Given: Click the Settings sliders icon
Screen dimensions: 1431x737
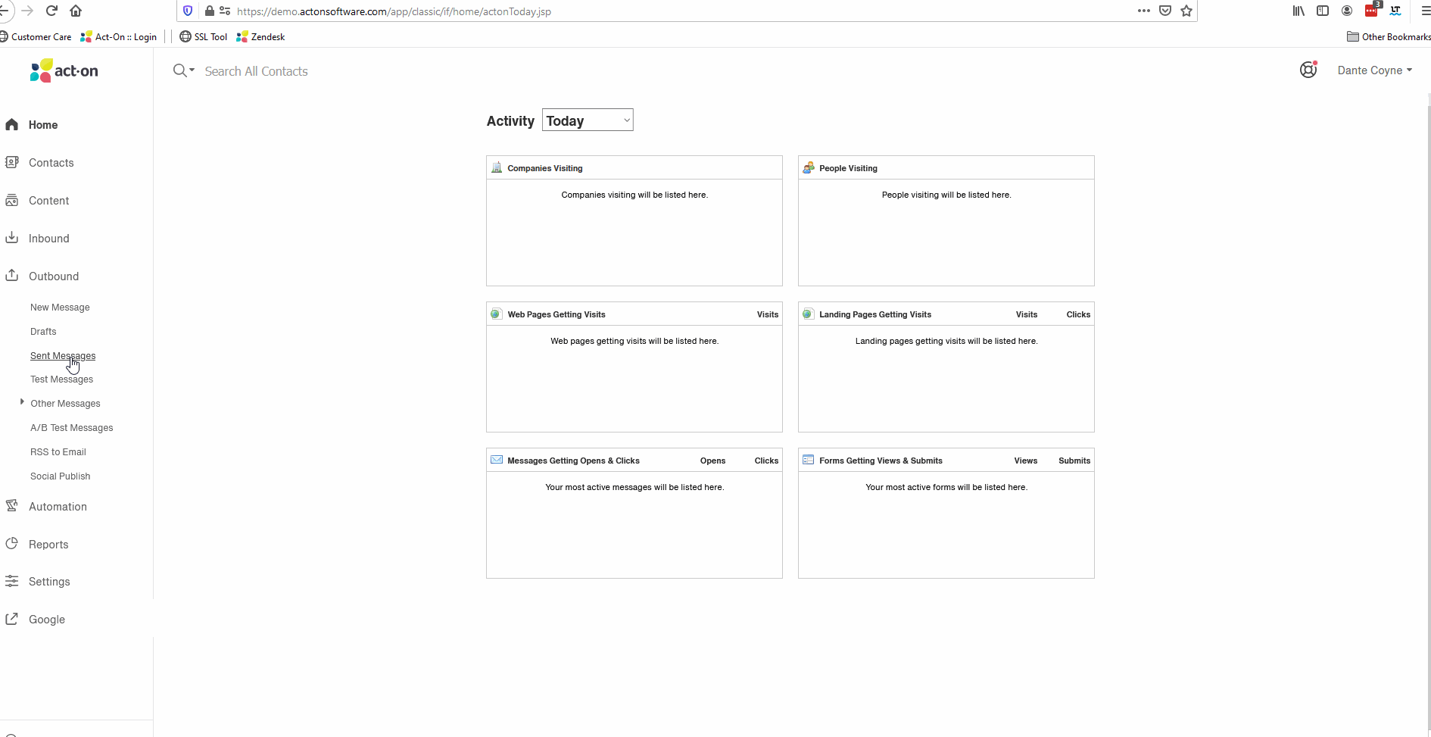Looking at the screenshot, I should point(11,581).
